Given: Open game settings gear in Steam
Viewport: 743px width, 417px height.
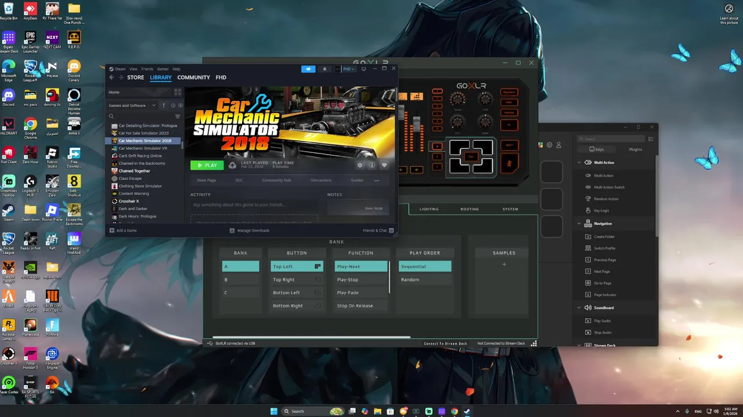Looking at the screenshot, I should click(360, 165).
